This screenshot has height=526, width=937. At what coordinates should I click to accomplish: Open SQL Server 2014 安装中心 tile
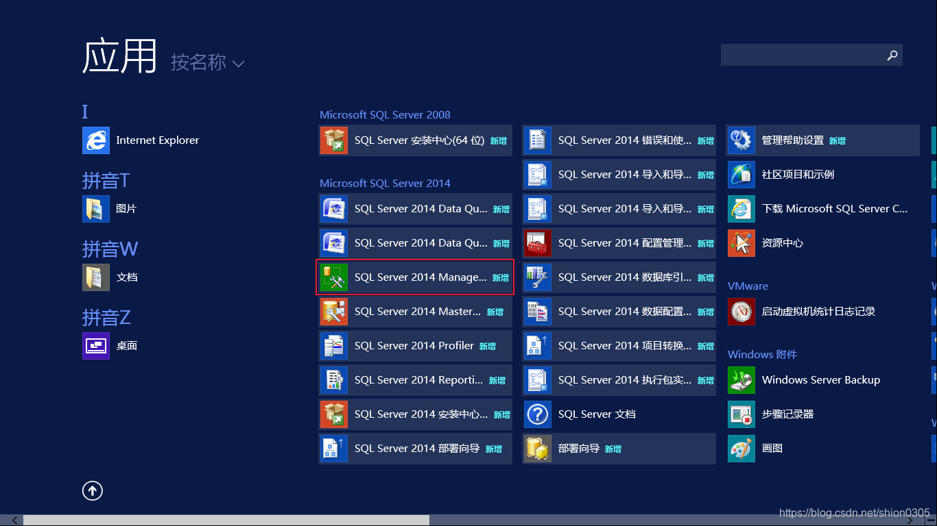pyautogui.click(x=416, y=414)
